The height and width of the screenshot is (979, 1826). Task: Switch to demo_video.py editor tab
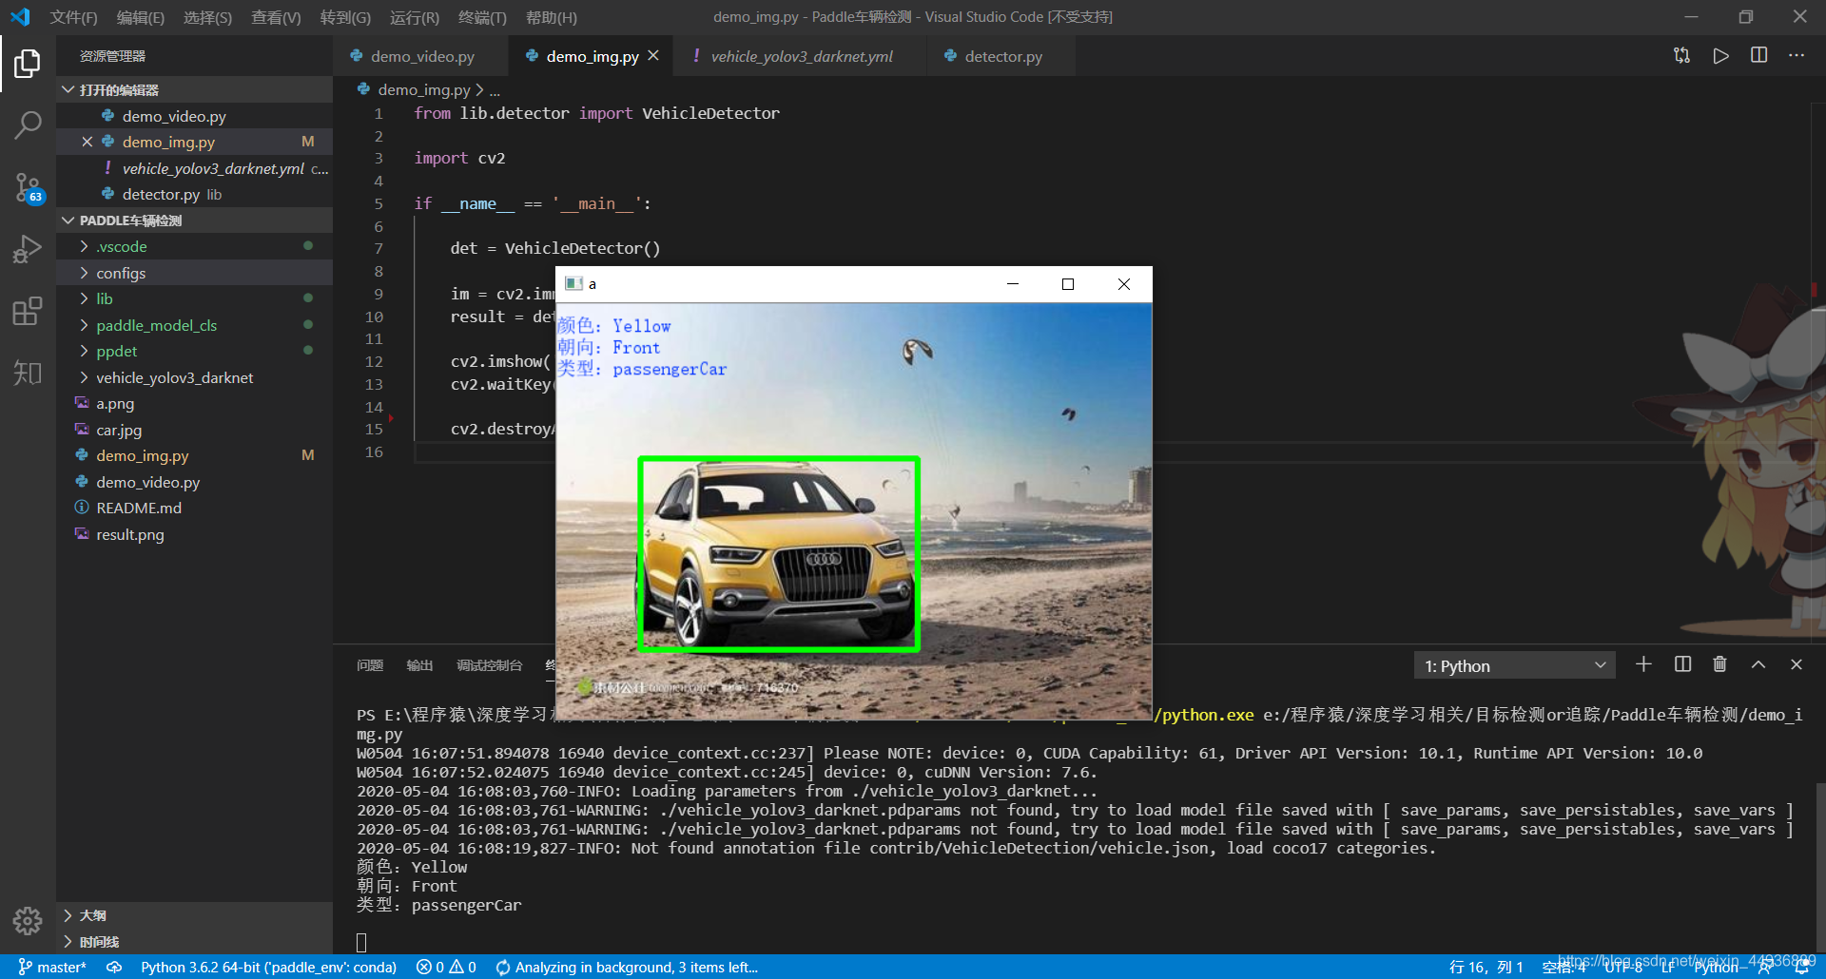(420, 56)
